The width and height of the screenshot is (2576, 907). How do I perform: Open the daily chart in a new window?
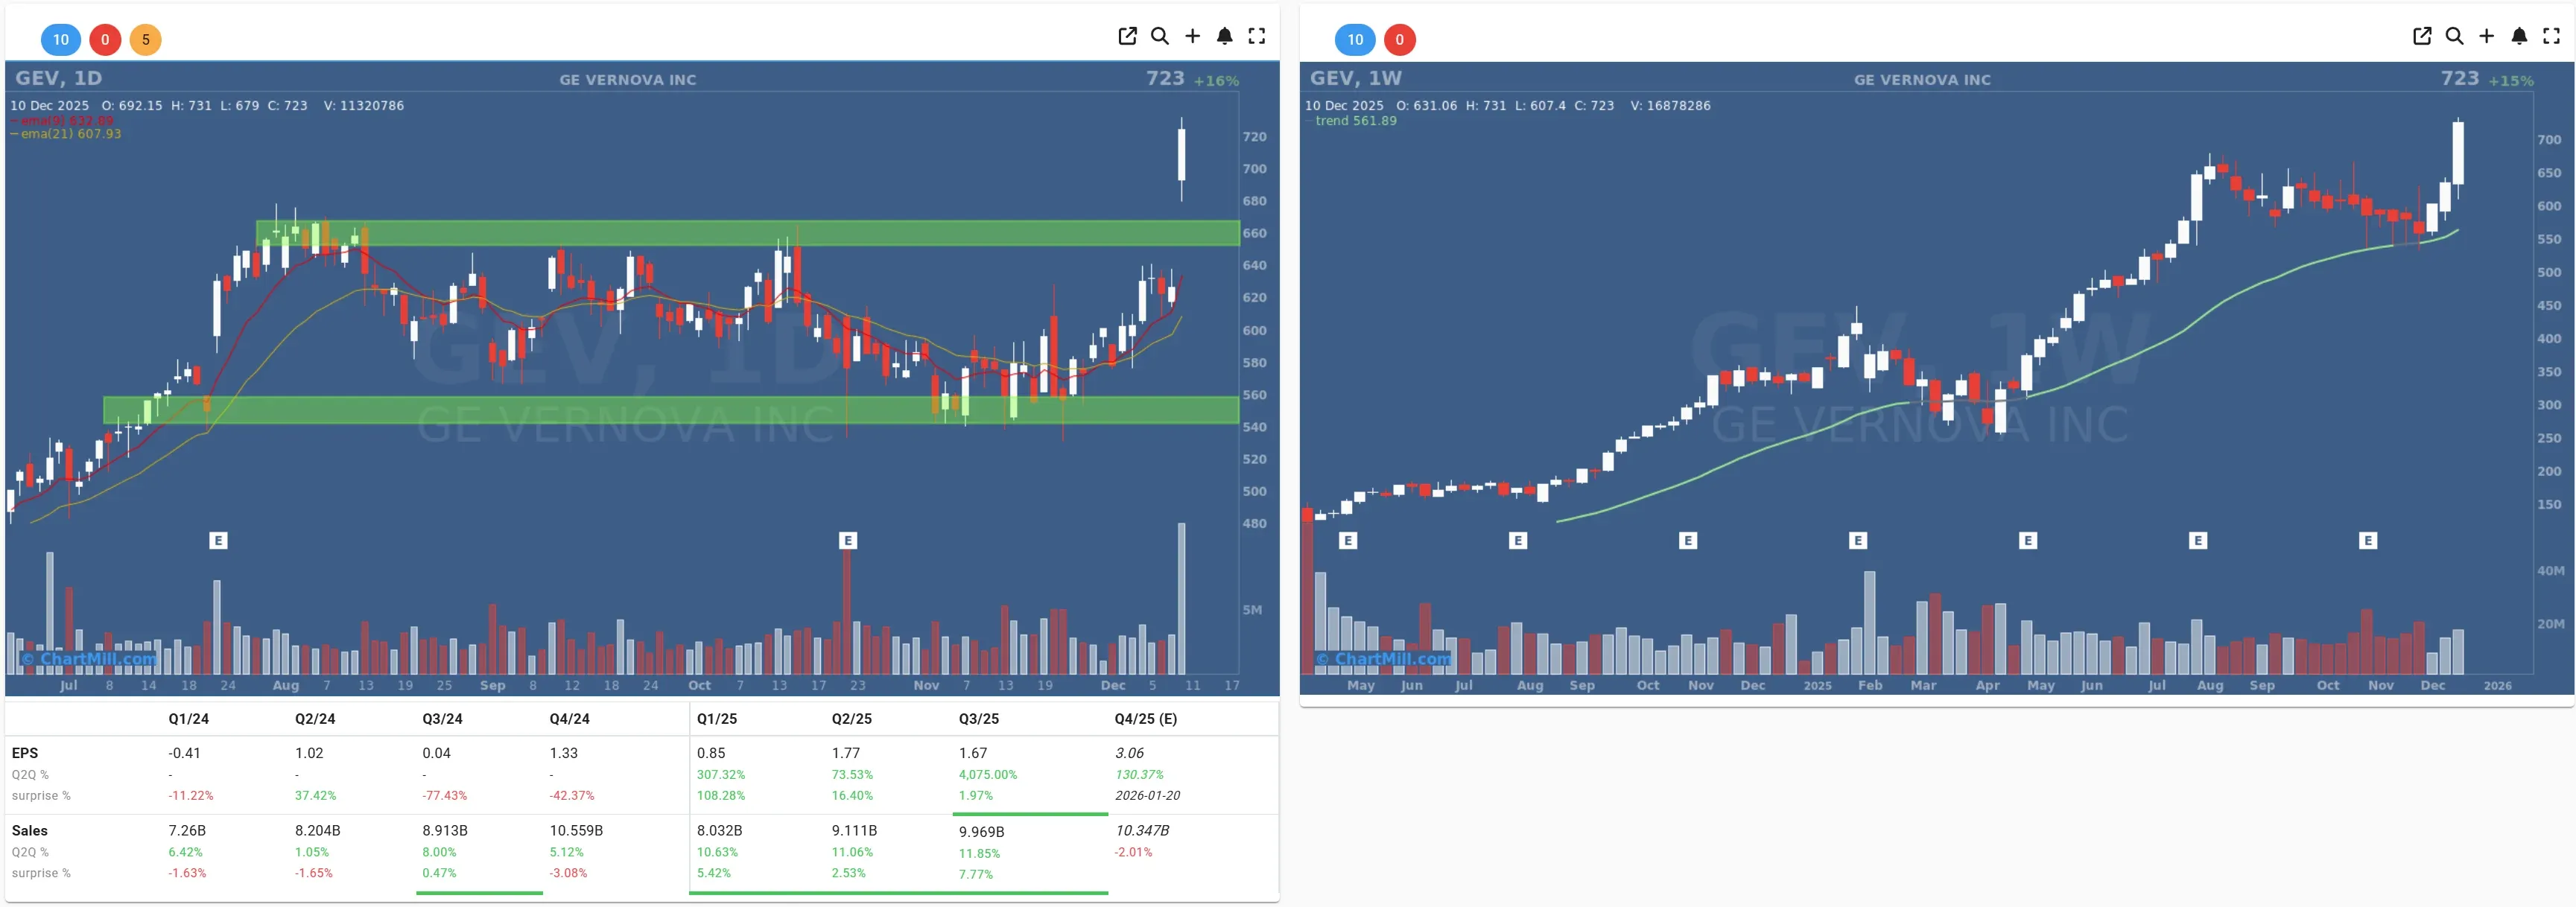coord(1127,36)
